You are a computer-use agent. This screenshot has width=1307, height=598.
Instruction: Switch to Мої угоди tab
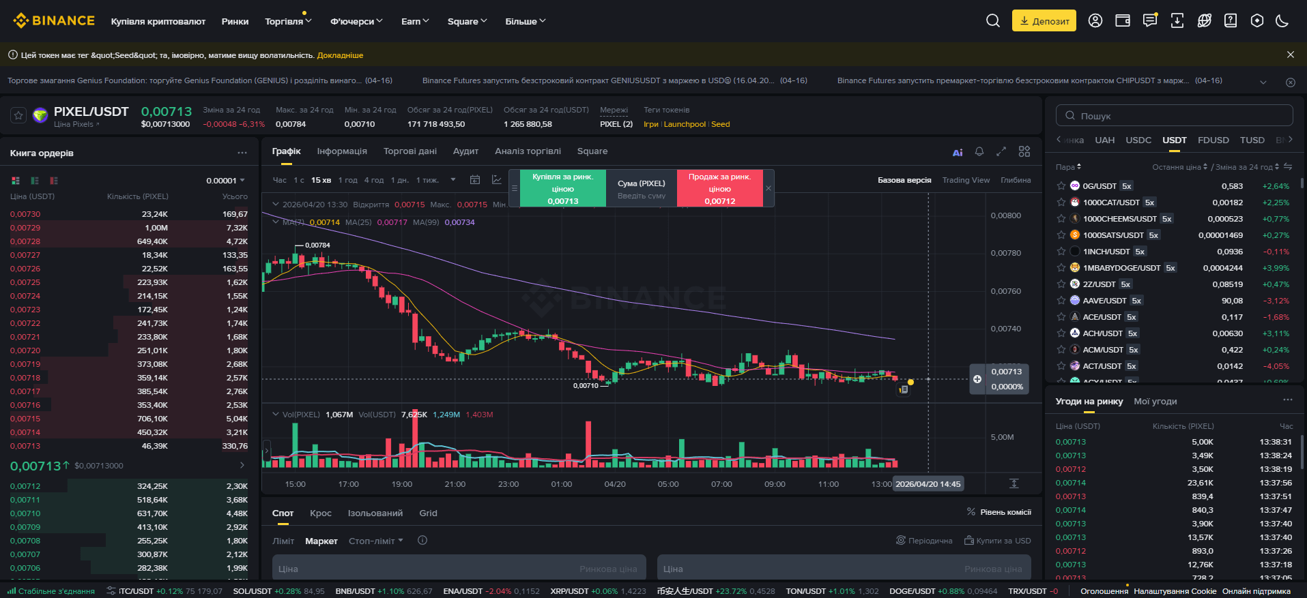[1155, 402]
